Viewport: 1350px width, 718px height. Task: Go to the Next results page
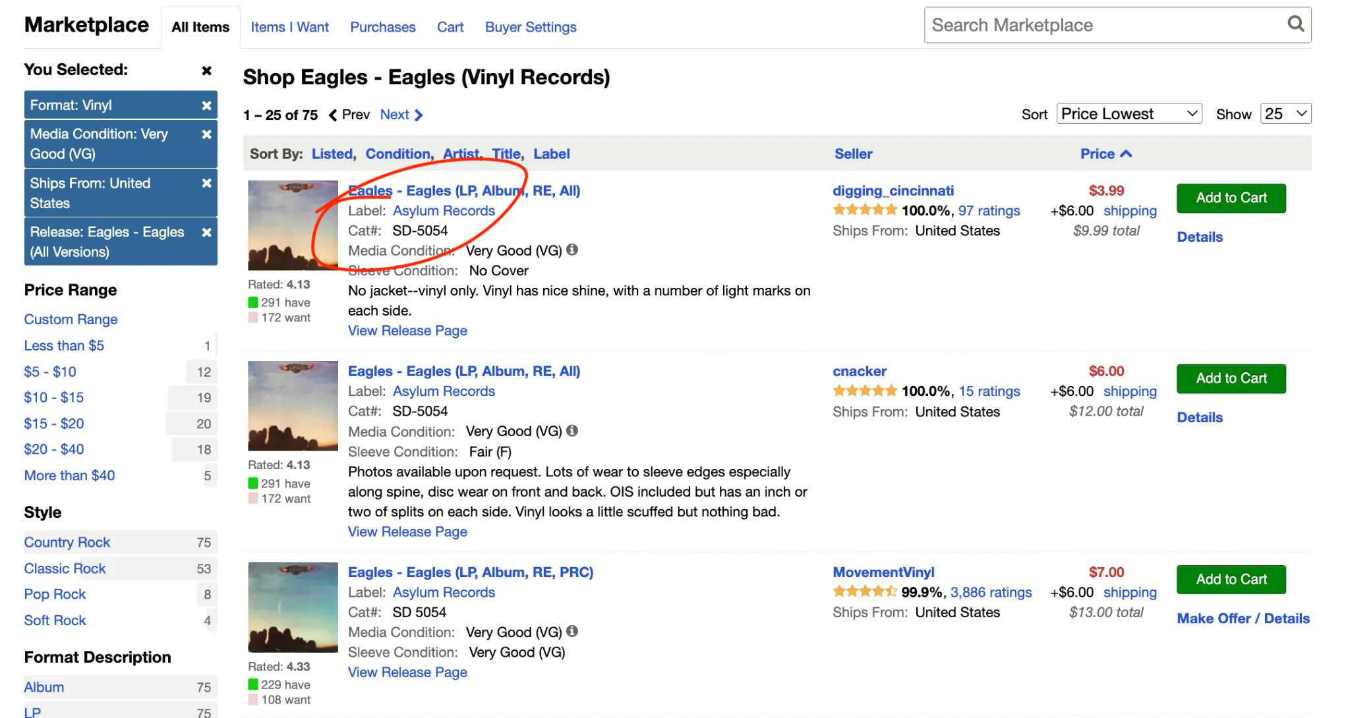click(401, 115)
